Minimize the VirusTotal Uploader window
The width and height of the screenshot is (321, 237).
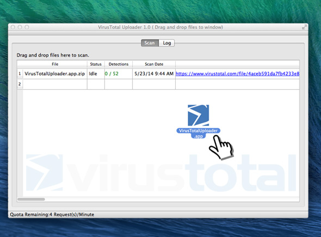20,27
